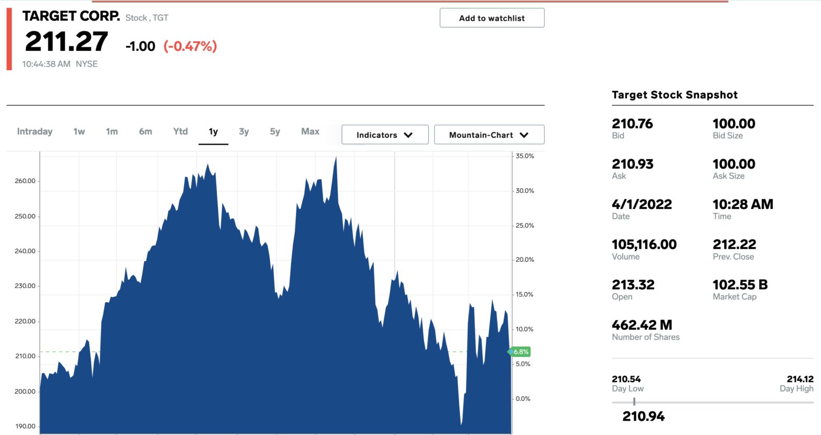Click the -1.00 price change value
Screen dimensions: 821x435
[140, 46]
